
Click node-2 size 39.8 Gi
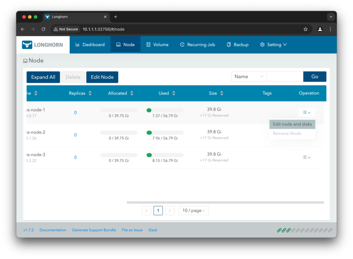214,132
